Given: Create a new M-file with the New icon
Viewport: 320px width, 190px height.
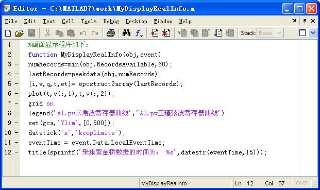Looking at the screenshot, I should (x=8, y=33).
